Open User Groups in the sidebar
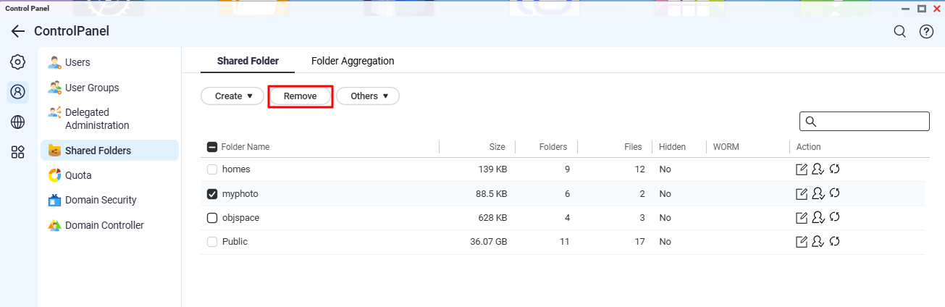 pos(92,88)
